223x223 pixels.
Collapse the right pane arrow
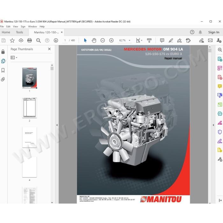[x=213, y=125]
